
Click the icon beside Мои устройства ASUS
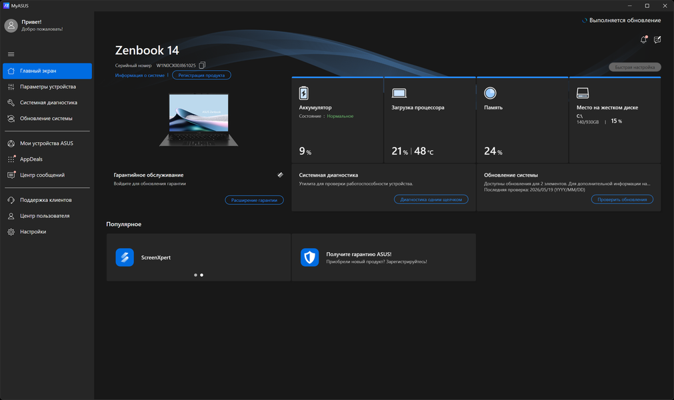pos(11,143)
